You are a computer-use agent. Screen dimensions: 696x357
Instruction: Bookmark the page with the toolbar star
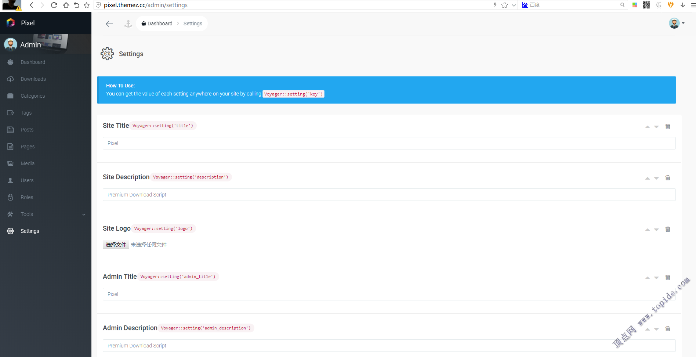click(87, 5)
